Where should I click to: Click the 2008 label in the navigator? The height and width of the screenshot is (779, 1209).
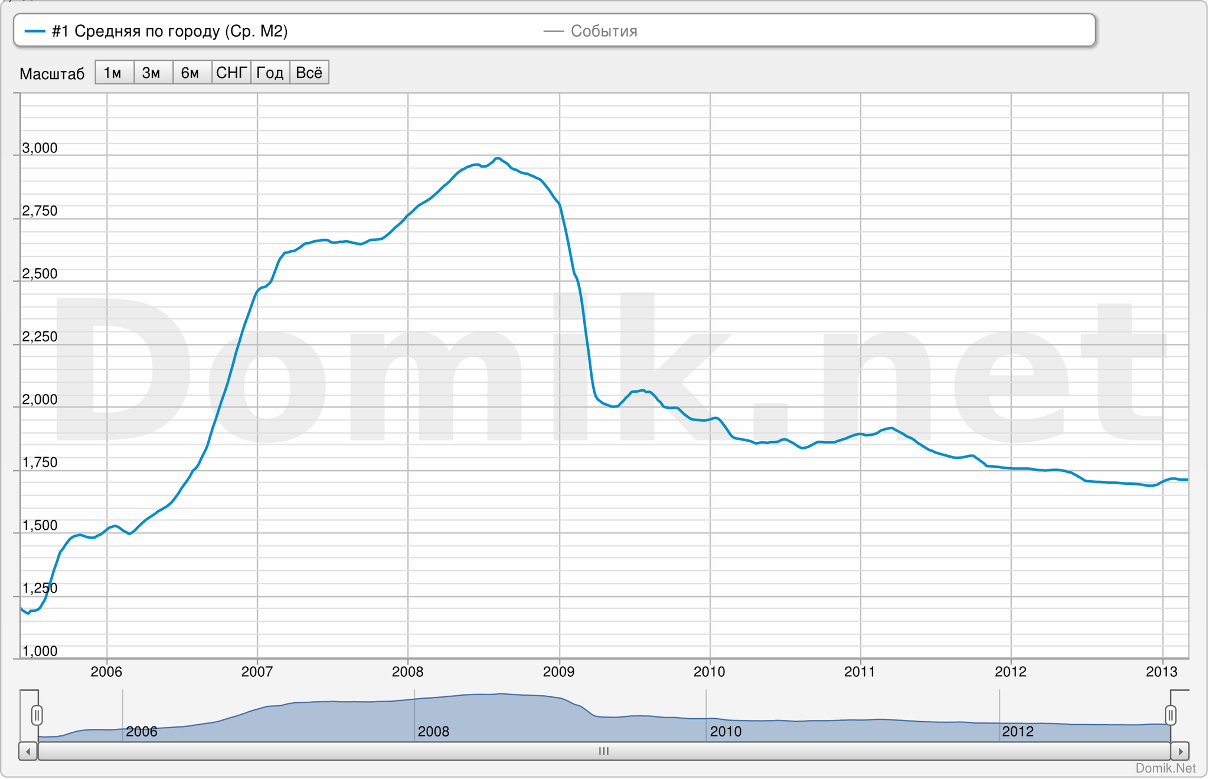433,732
